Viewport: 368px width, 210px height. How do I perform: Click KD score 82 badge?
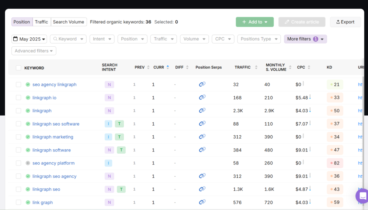point(335,163)
